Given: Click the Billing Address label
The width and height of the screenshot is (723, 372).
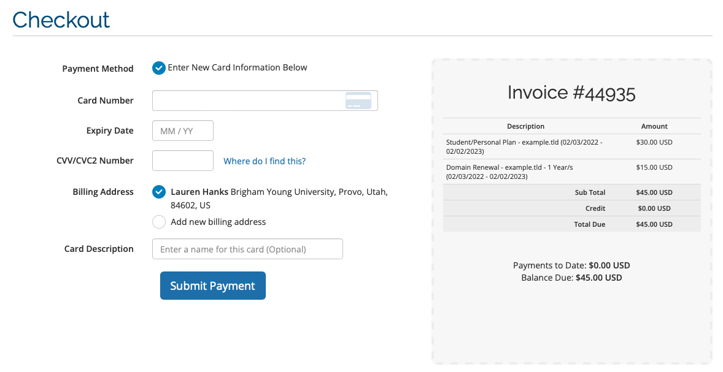Looking at the screenshot, I should pos(103,192).
